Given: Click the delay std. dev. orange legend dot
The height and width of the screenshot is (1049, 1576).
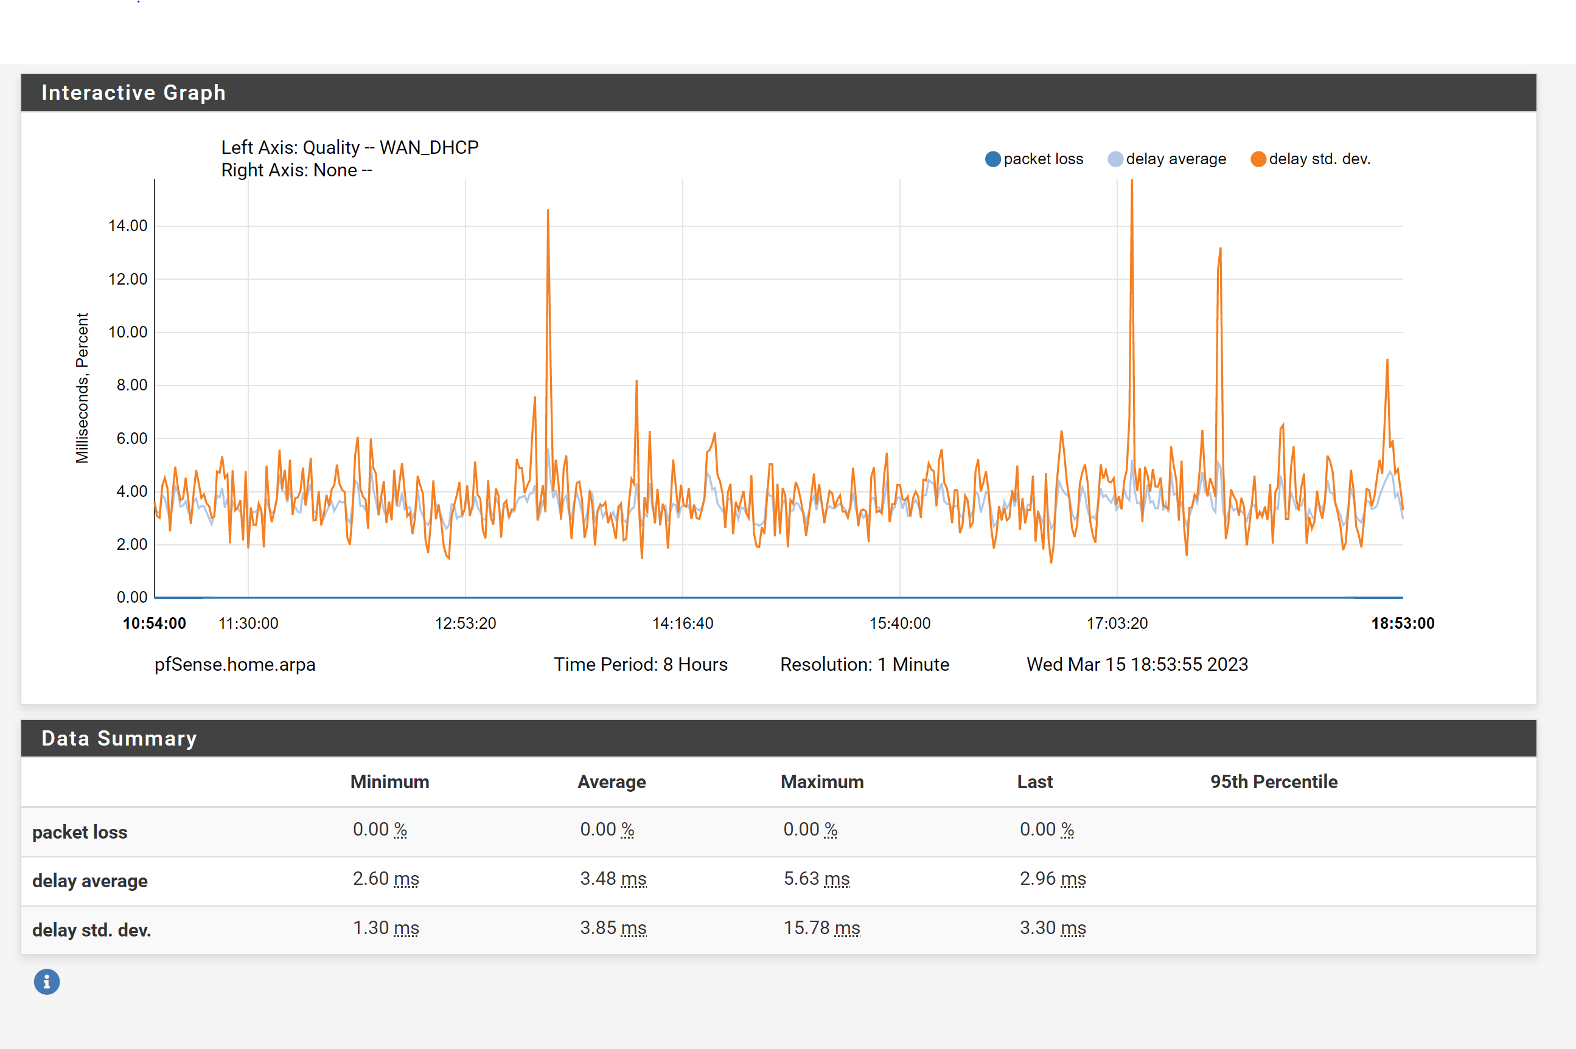Looking at the screenshot, I should click(1258, 159).
